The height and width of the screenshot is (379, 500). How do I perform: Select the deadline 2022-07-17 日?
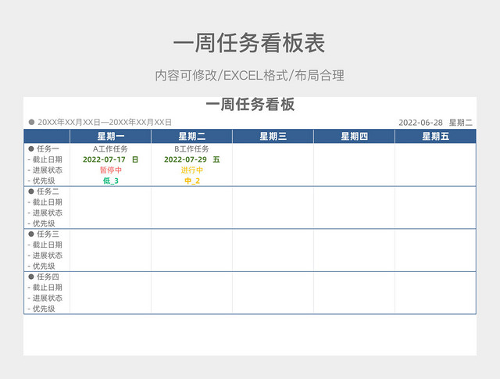click(110, 159)
